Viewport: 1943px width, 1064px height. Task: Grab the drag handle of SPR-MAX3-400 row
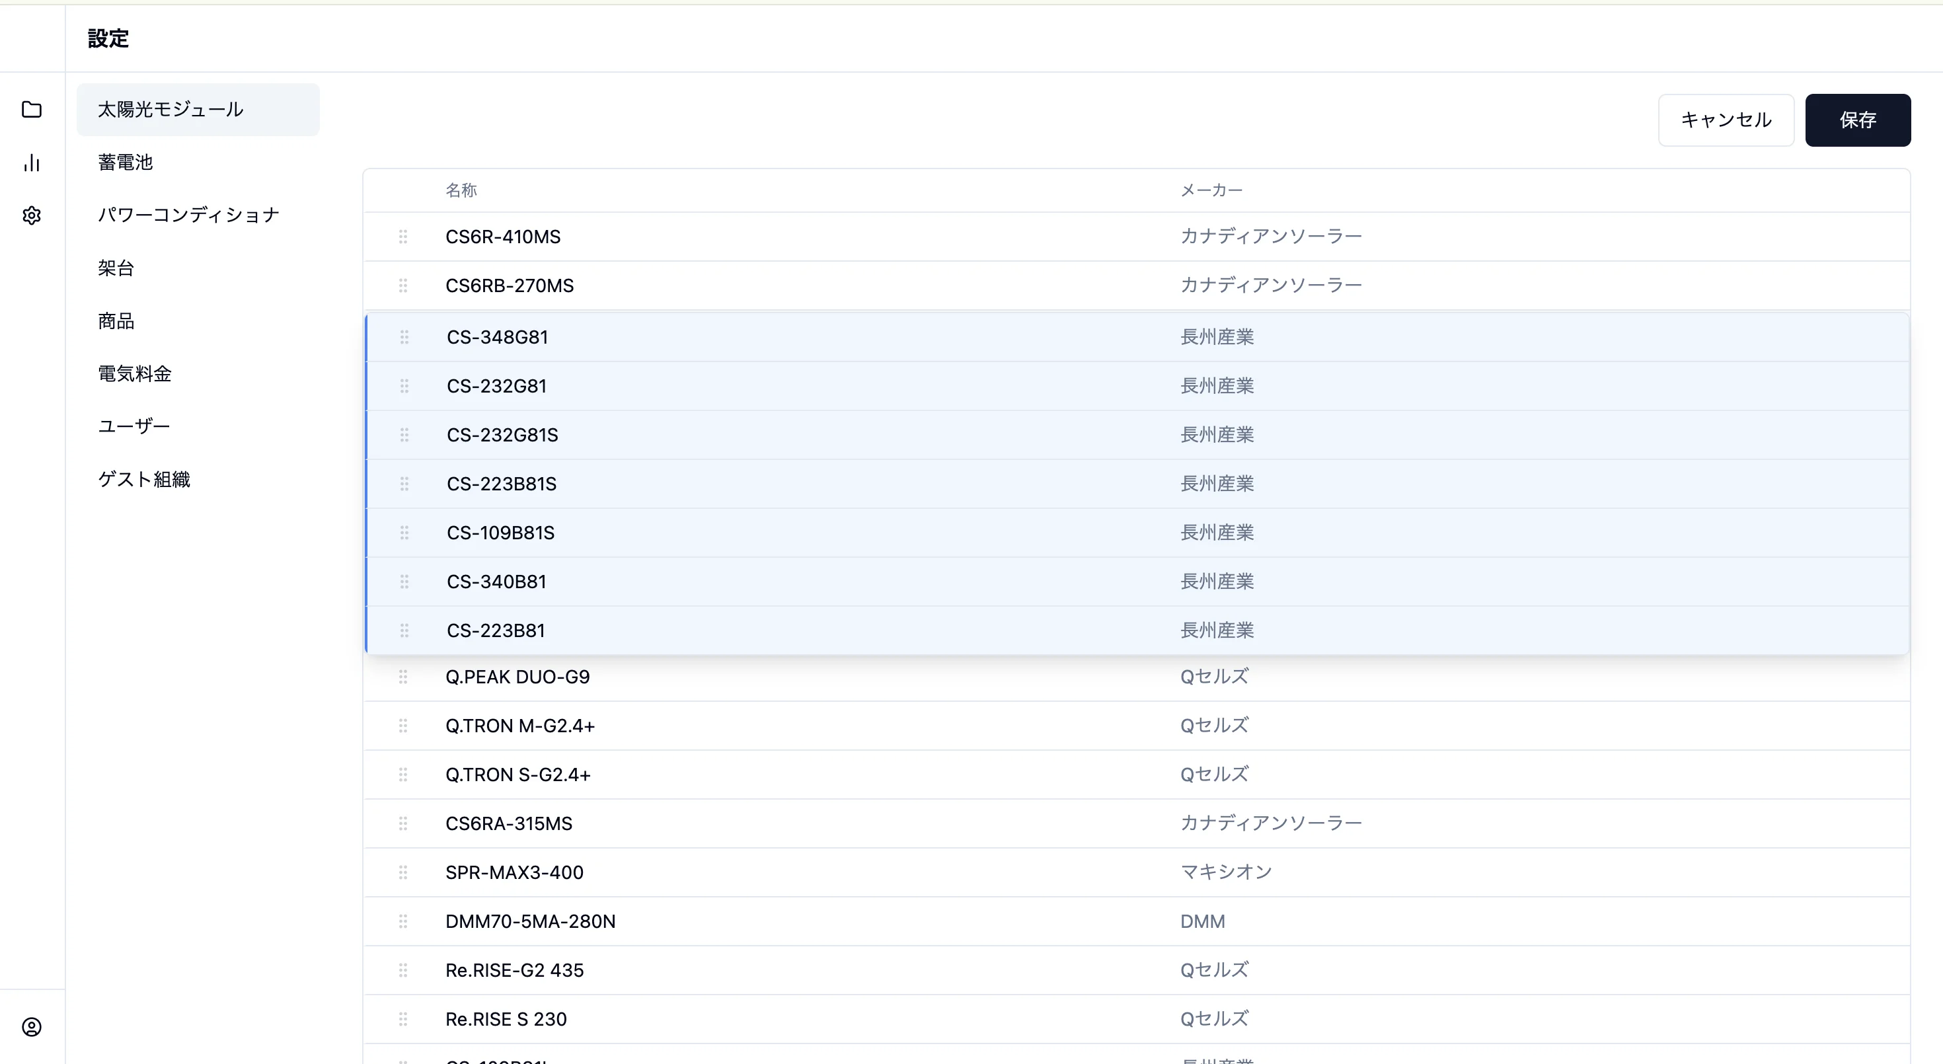click(x=402, y=872)
